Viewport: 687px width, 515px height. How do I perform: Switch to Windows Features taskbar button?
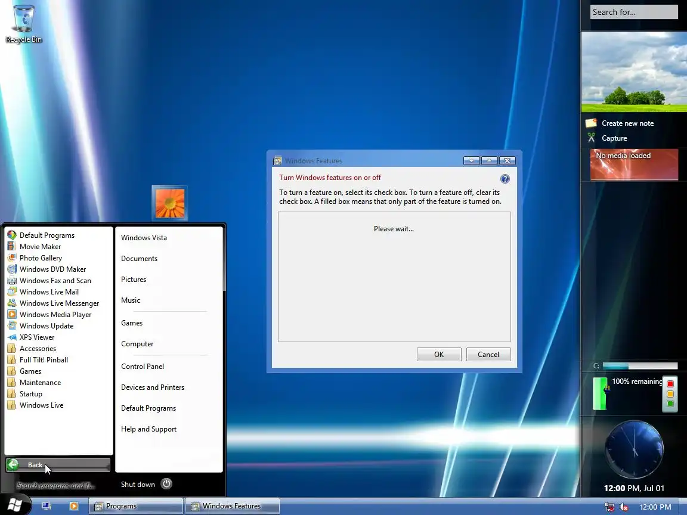(x=232, y=506)
